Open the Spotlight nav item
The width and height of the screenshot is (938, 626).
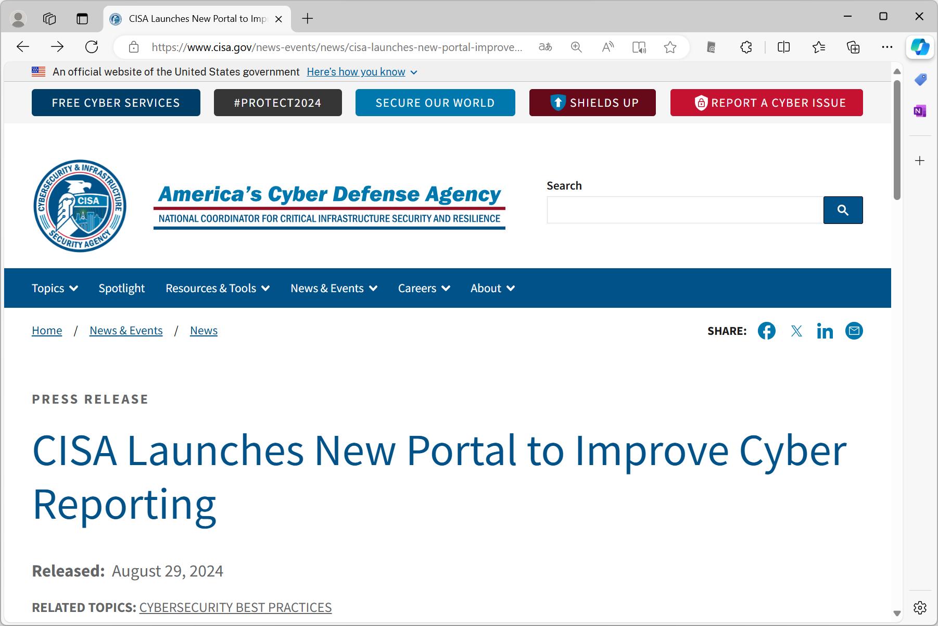pyautogui.click(x=122, y=288)
